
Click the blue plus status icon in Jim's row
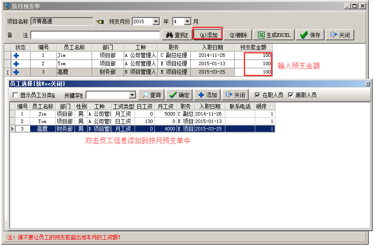click(x=17, y=56)
